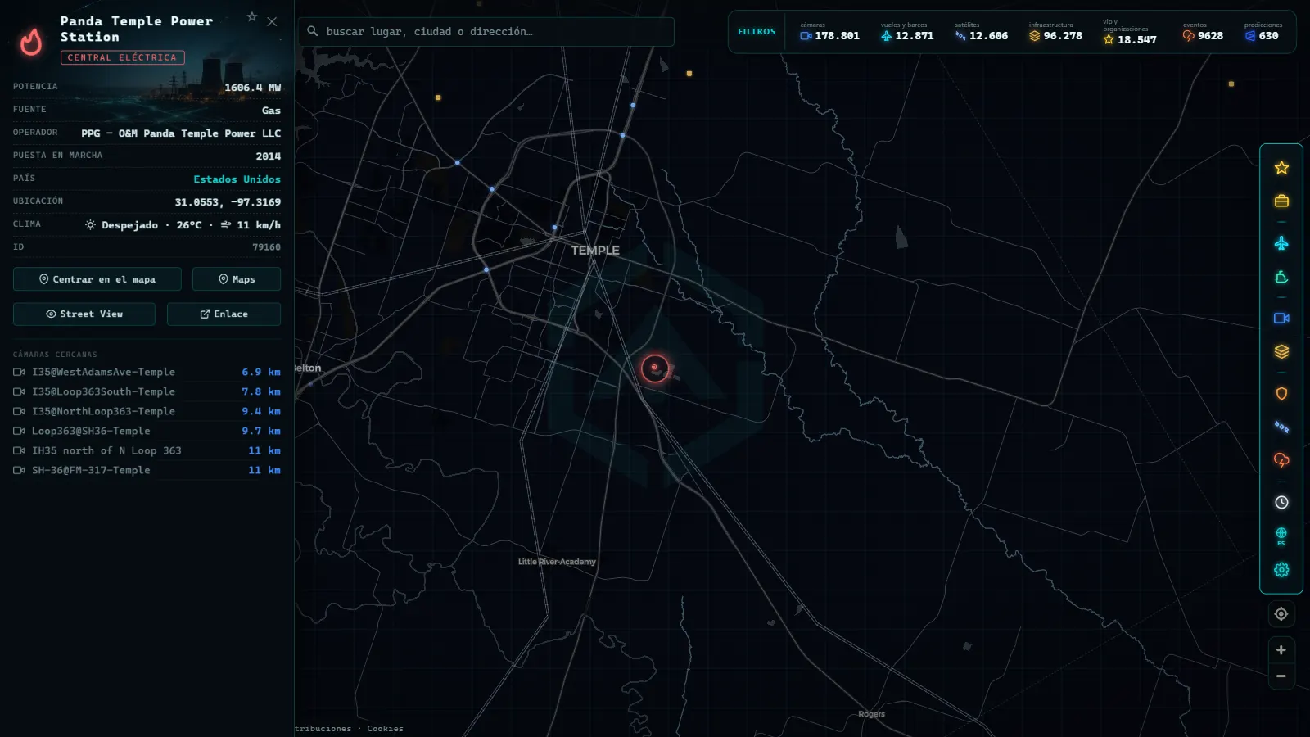The image size is (1310, 737).
Task: Toggle the predicciones 630 filter
Action: [x=1263, y=33]
